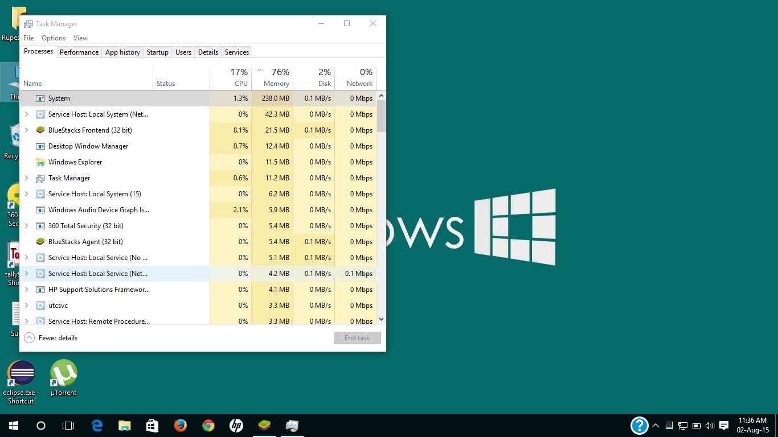Select the Processes tab
This screenshot has height=437, width=778.
click(39, 51)
